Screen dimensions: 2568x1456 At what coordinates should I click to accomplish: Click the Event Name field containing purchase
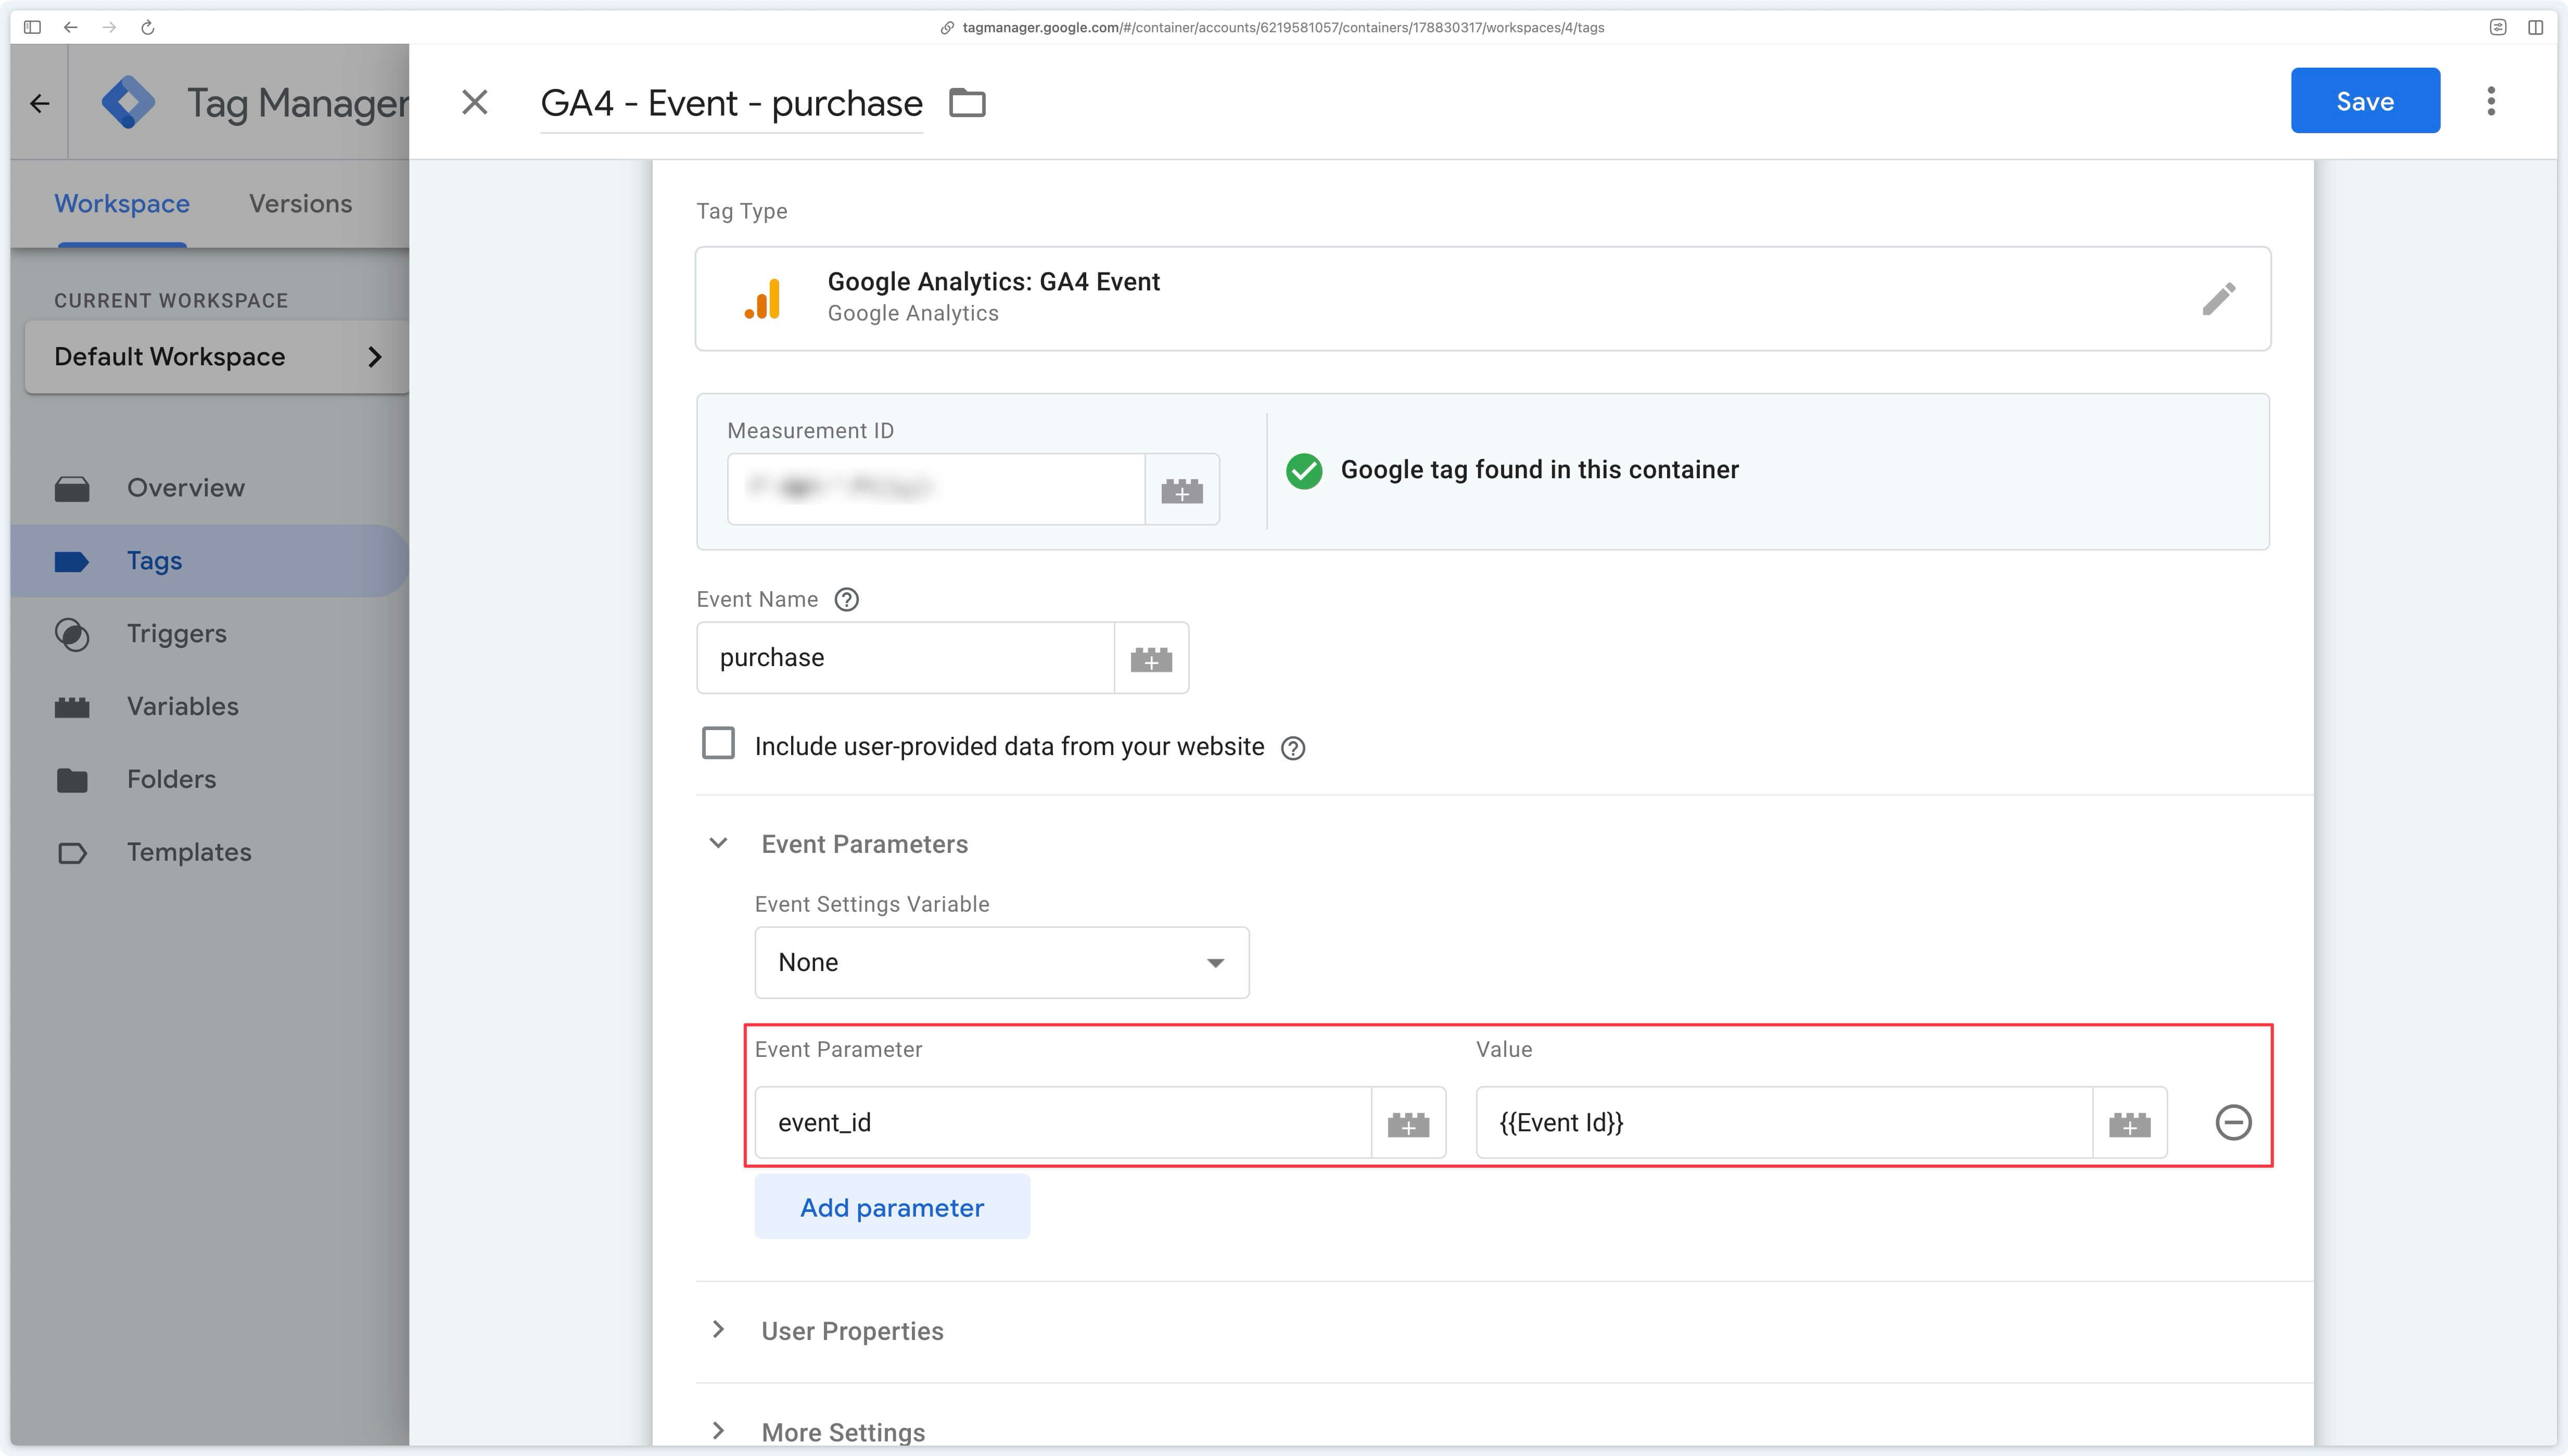click(x=905, y=658)
